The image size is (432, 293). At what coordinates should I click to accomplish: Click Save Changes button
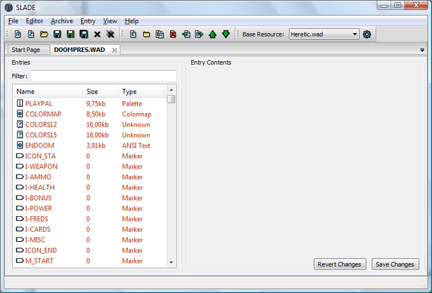pos(395,264)
